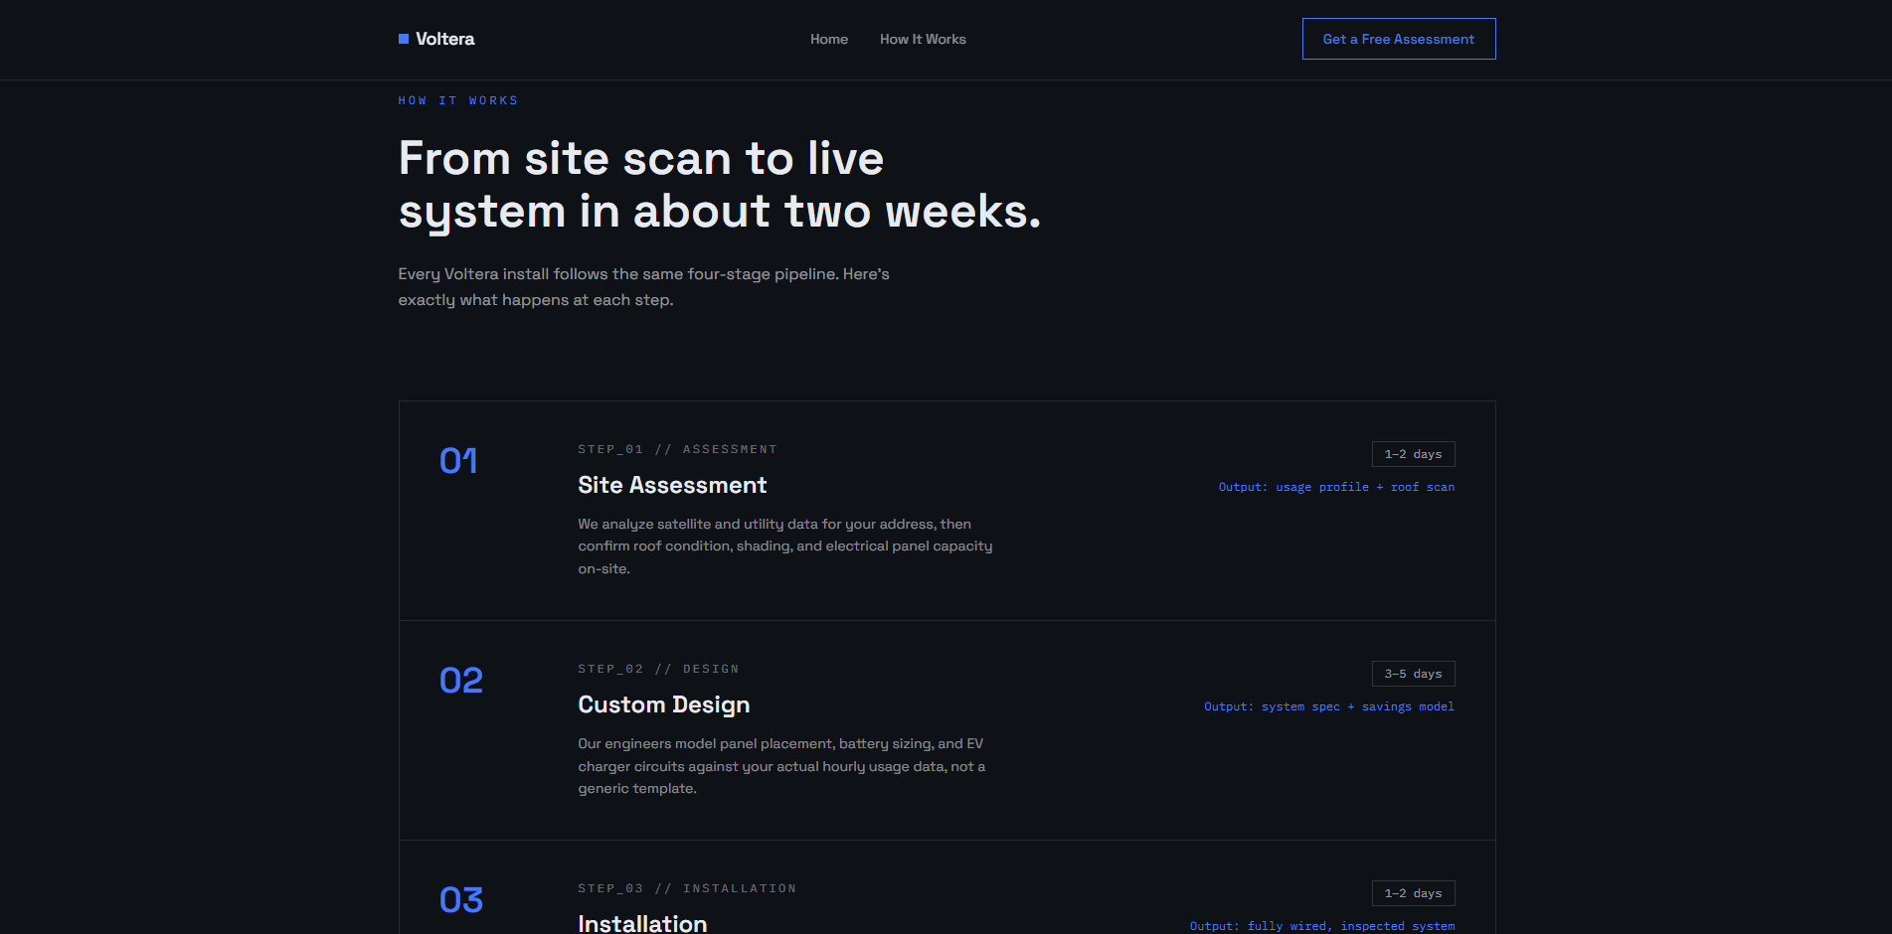Click the text 'Our engineers model panel placement'
Image resolution: width=1892 pixels, height=934 pixels.
(782, 765)
